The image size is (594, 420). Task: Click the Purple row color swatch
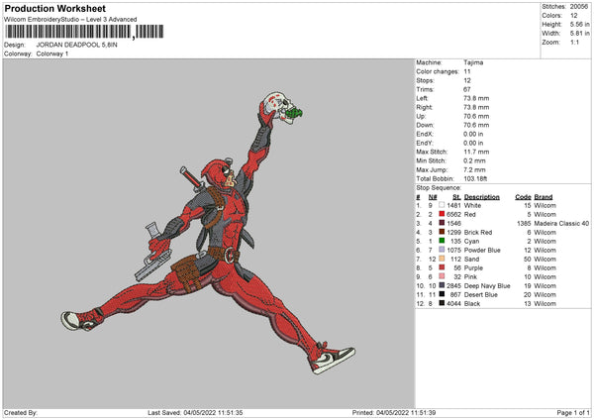click(x=442, y=267)
